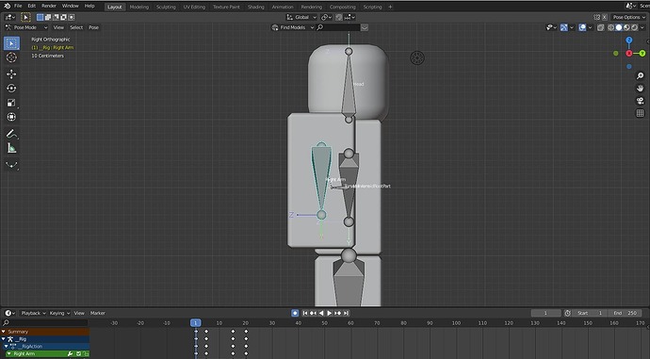
Task: Open the Render menu
Action: coord(48,6)
